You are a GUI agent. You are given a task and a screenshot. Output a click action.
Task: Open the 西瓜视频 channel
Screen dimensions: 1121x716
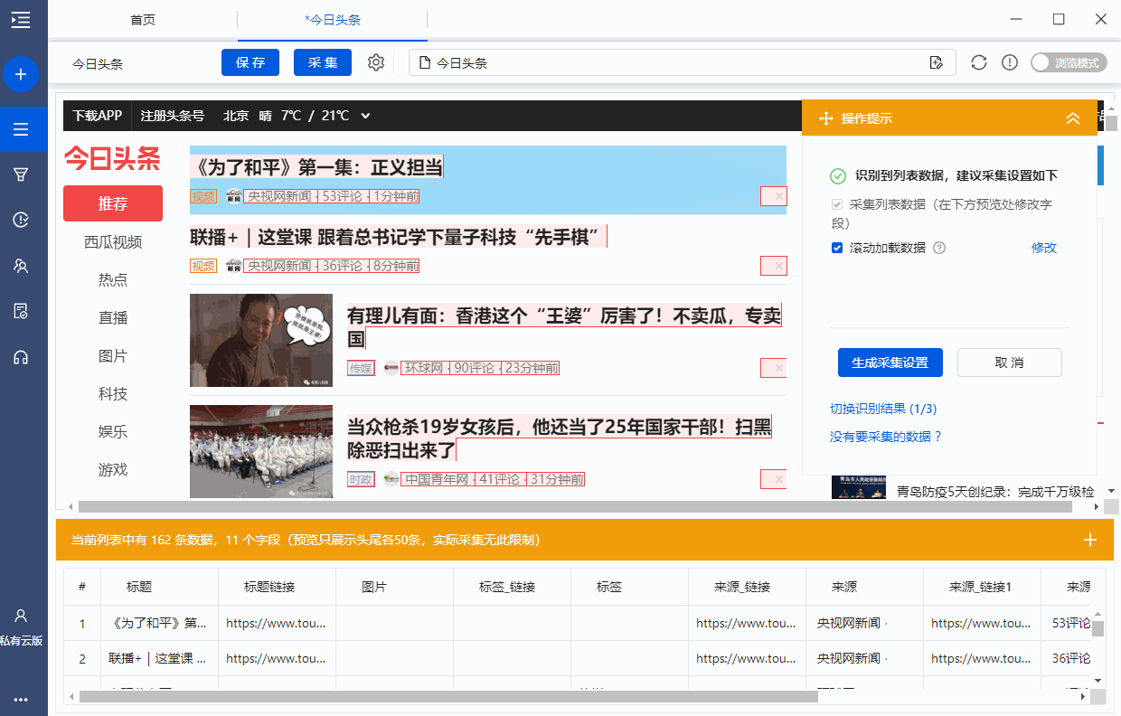pos(113,242)
